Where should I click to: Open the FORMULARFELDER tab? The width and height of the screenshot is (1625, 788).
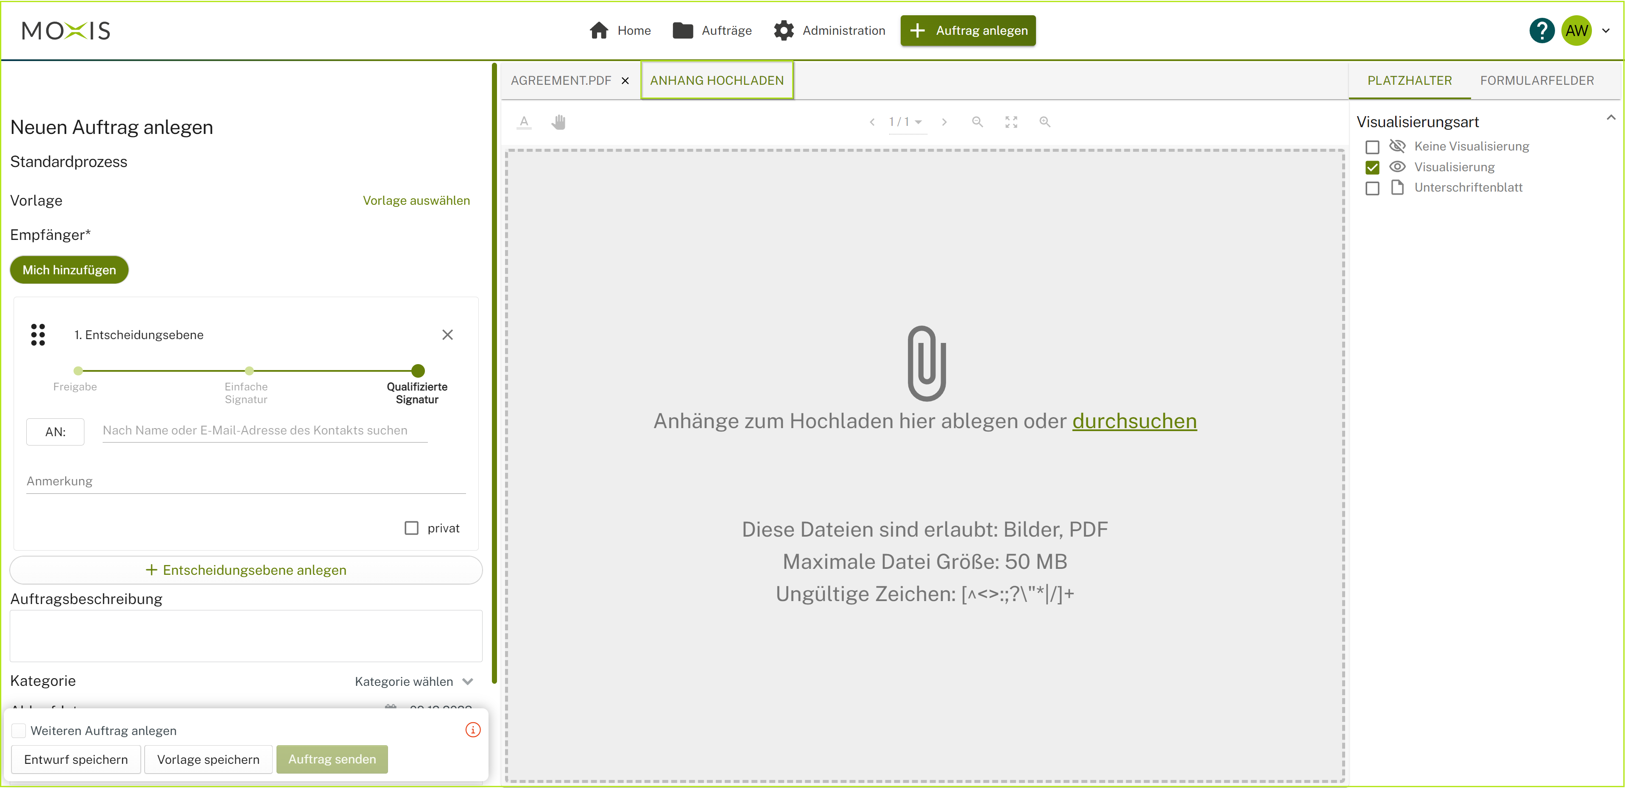point(1537,80)
